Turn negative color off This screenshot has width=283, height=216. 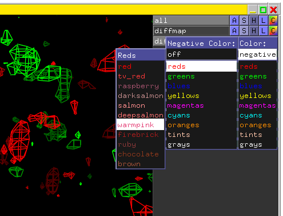coord(201,54)
